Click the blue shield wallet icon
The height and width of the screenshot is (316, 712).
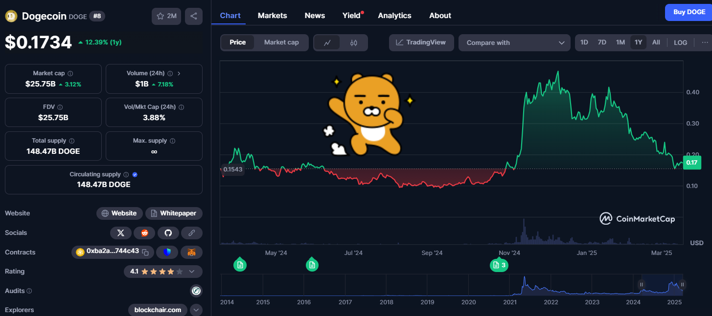coord(167,252)
